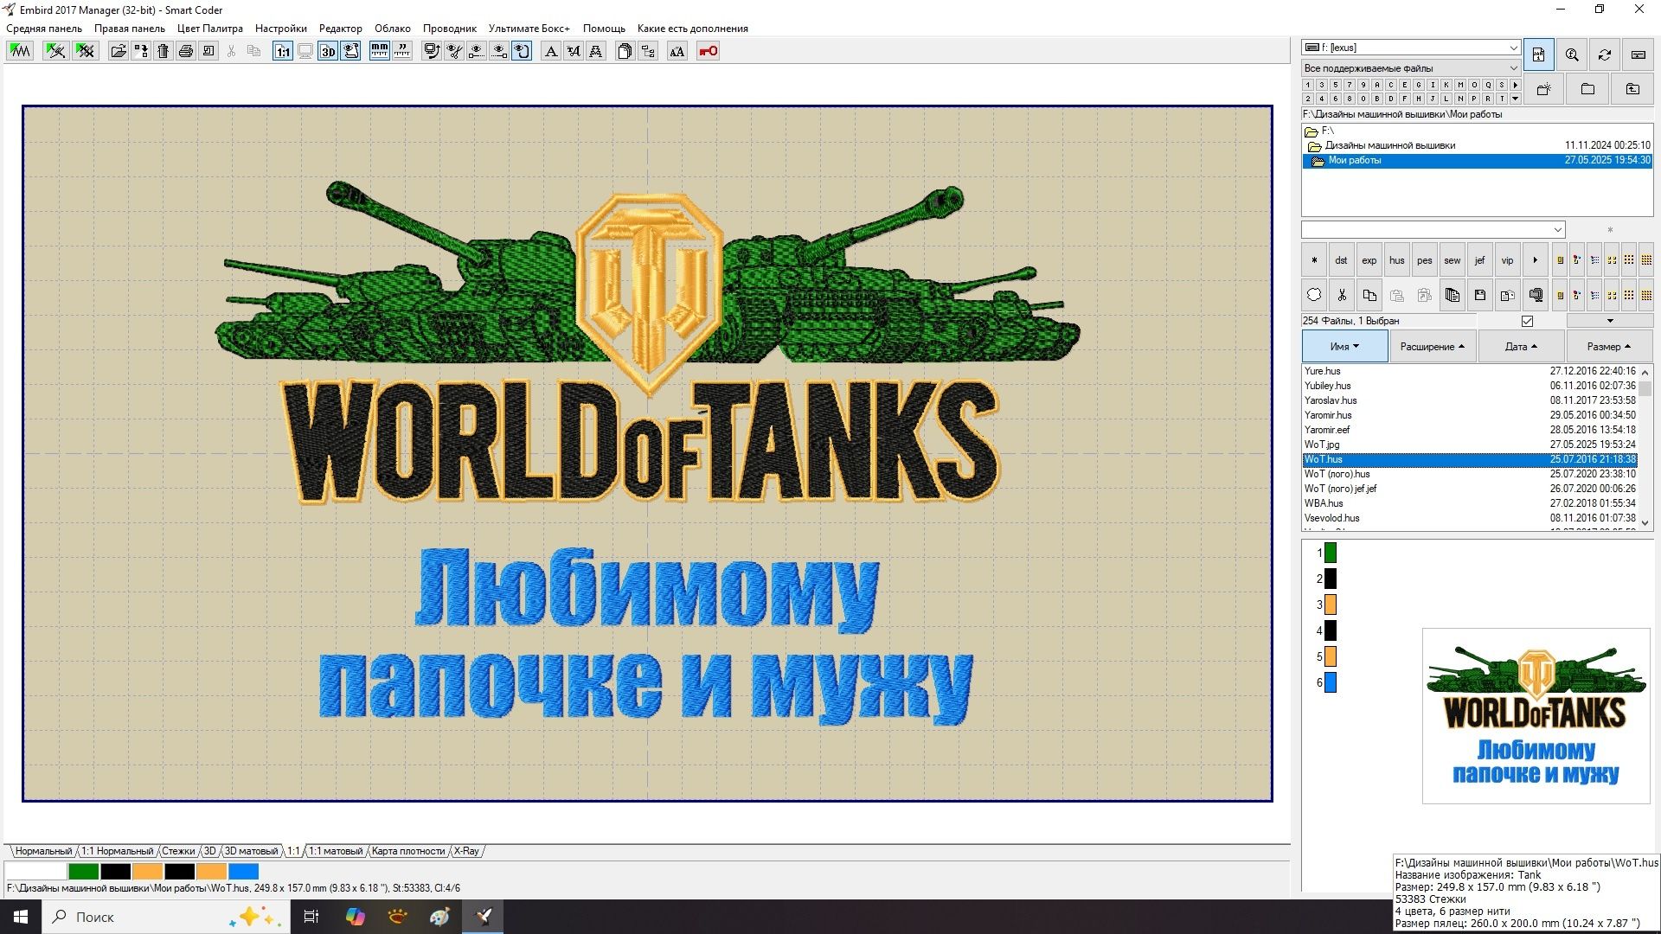
Task: Click the refresh icon in right panel
Action: 1605,54
